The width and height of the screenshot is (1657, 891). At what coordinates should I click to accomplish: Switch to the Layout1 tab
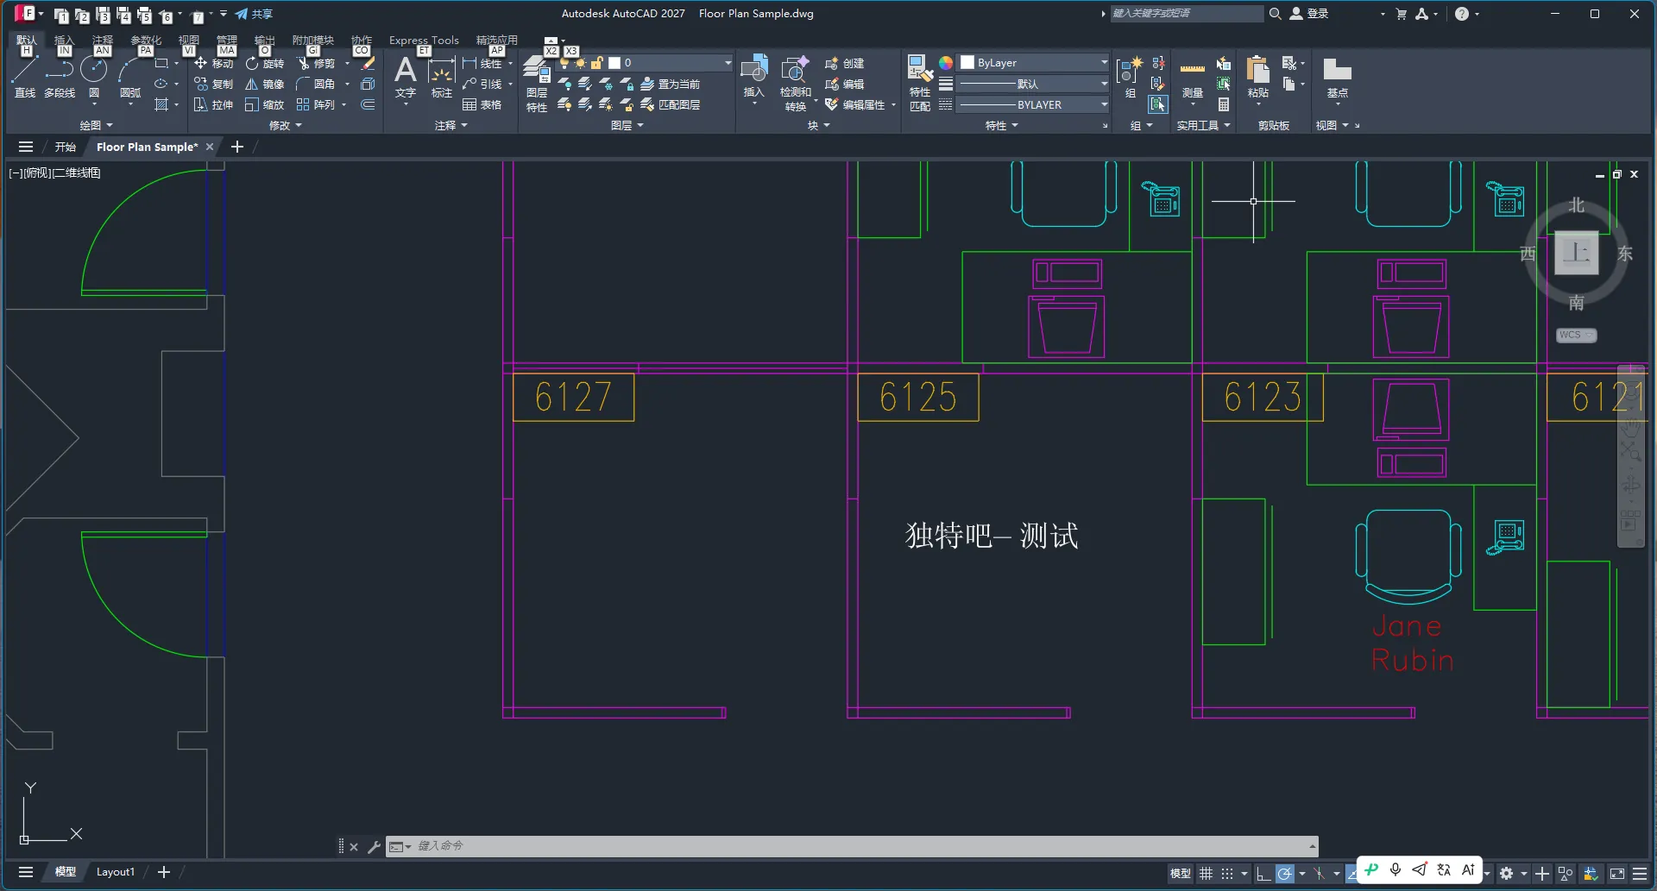(116, 872)
